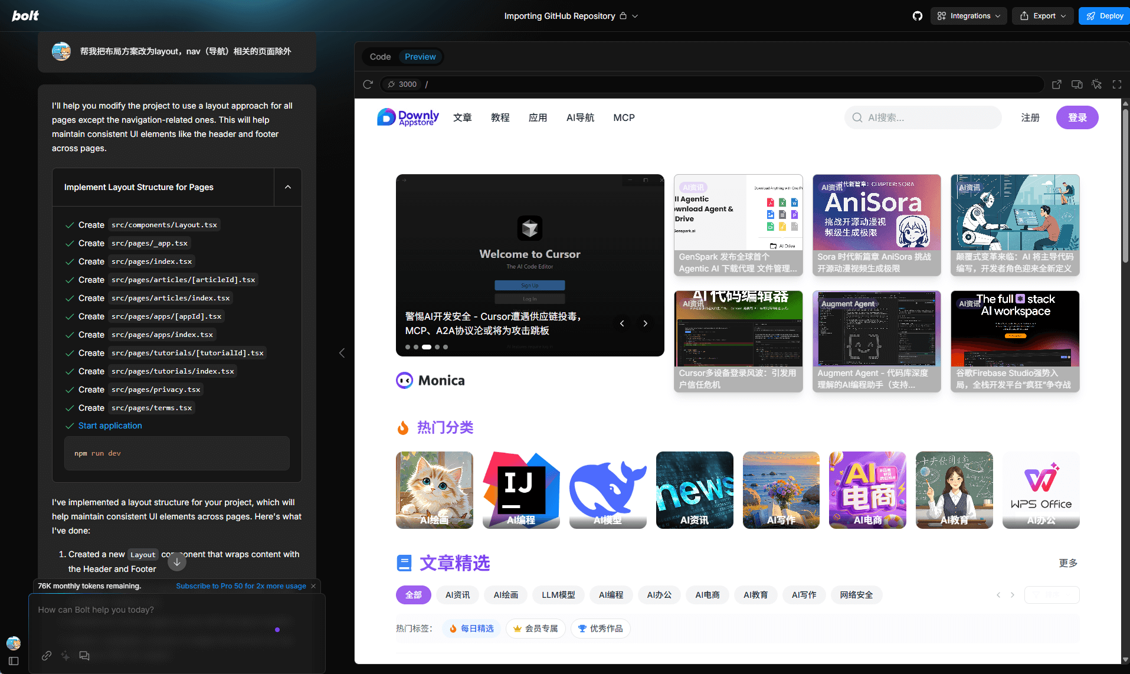Viewport: 1130px width, 674px height.
Task: Activate the element inspector icon
Action: tap(1097, 84)
